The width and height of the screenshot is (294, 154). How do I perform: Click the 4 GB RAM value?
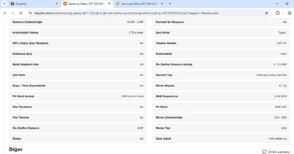280,96
